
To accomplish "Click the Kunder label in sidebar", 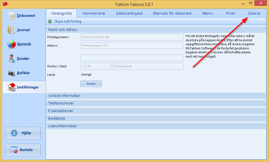I will point(23,58).
